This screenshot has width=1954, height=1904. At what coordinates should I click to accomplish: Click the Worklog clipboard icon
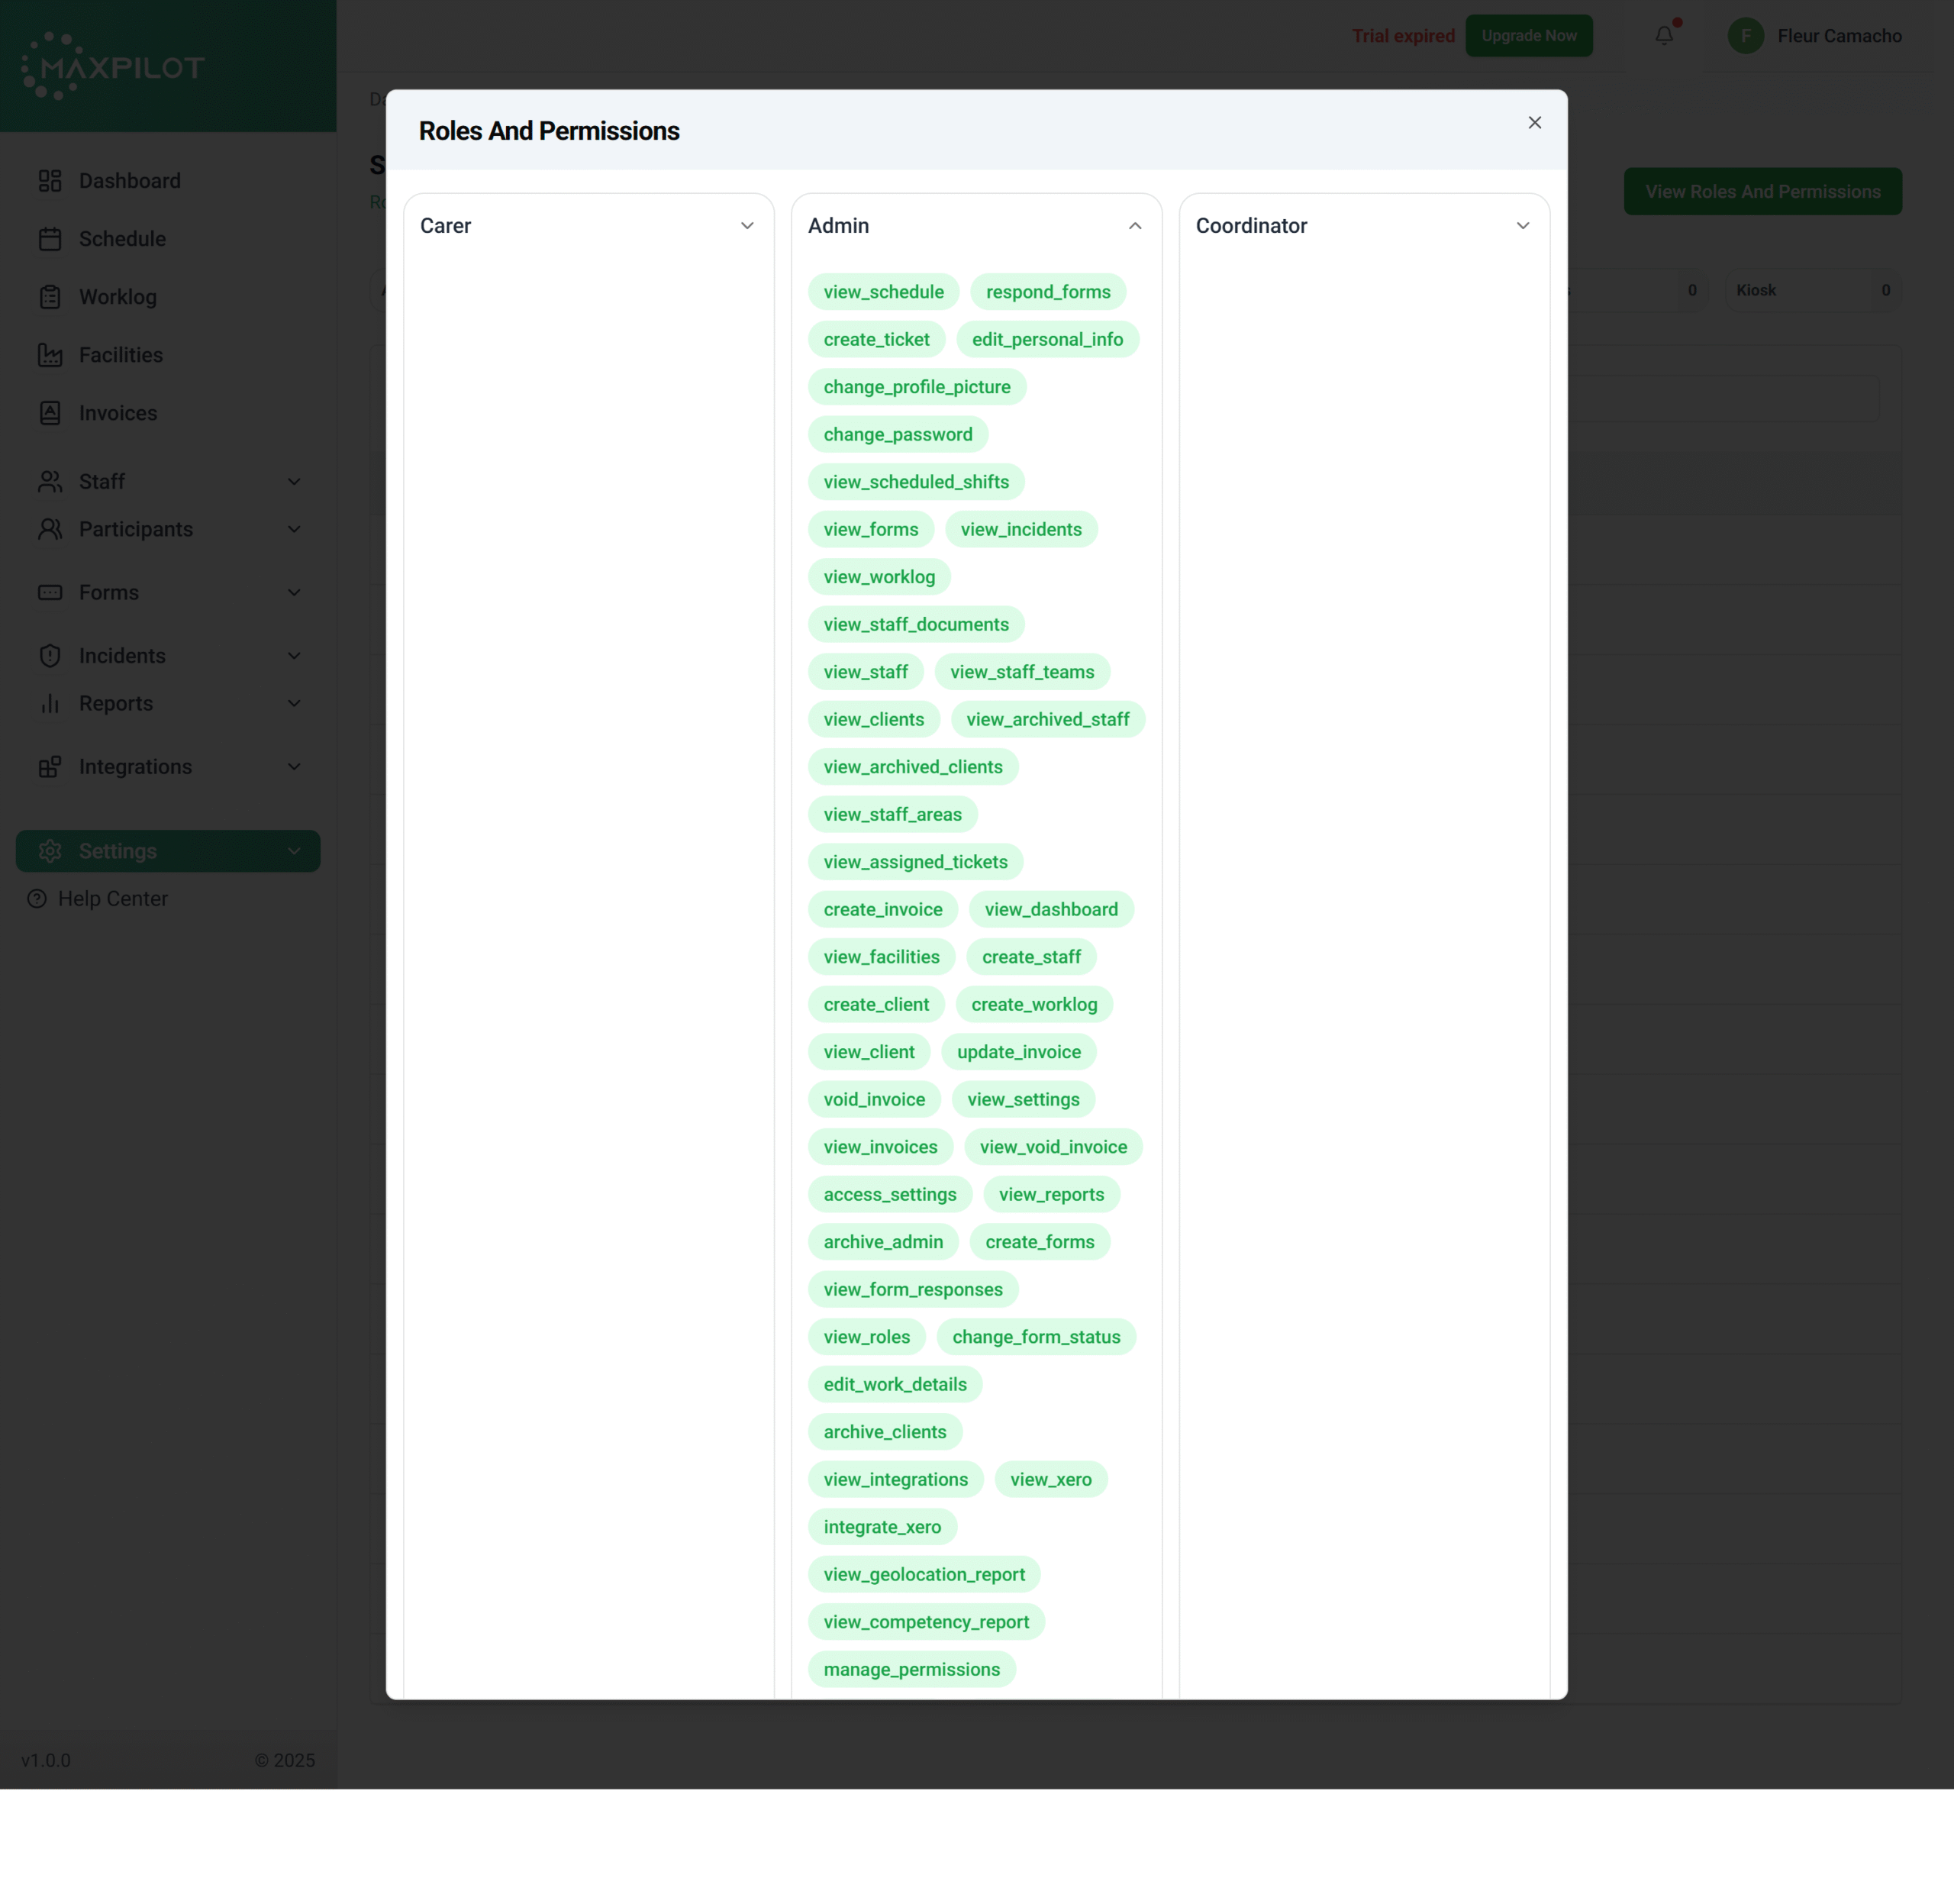coord(50,297)
